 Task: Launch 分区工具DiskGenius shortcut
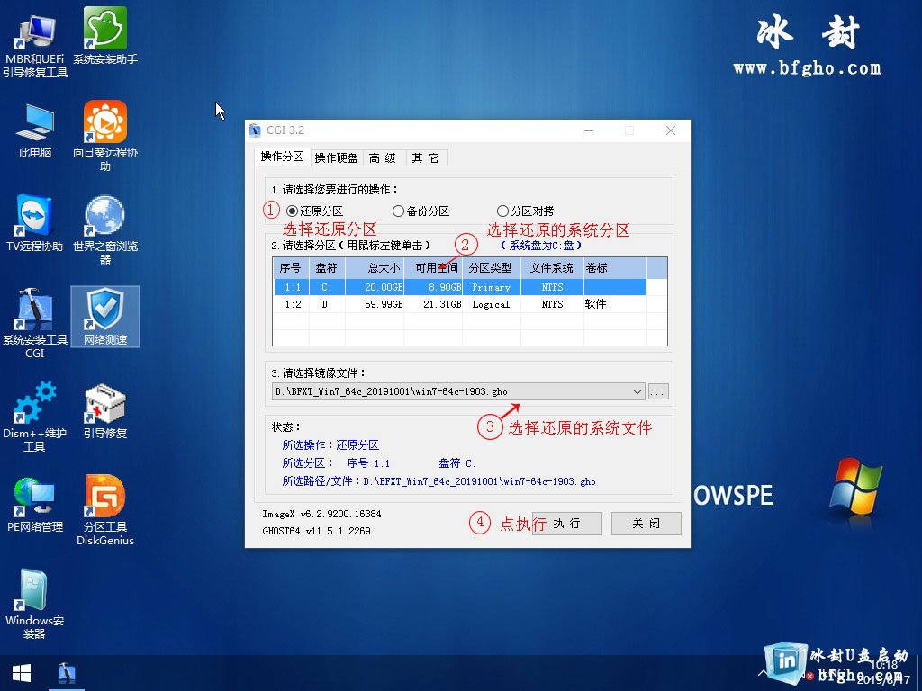point(105,510)
